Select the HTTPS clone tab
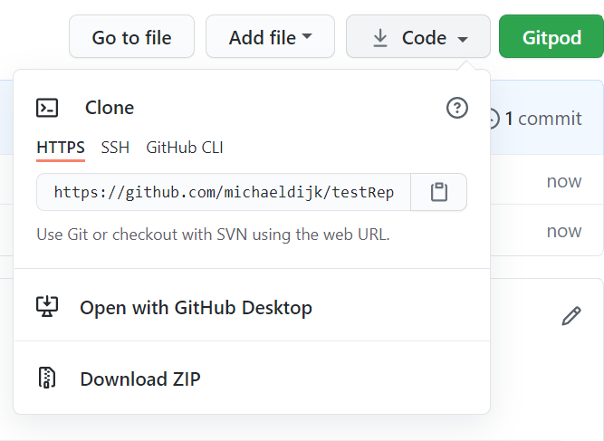This screenshot has height=441, width=604. 61,148
